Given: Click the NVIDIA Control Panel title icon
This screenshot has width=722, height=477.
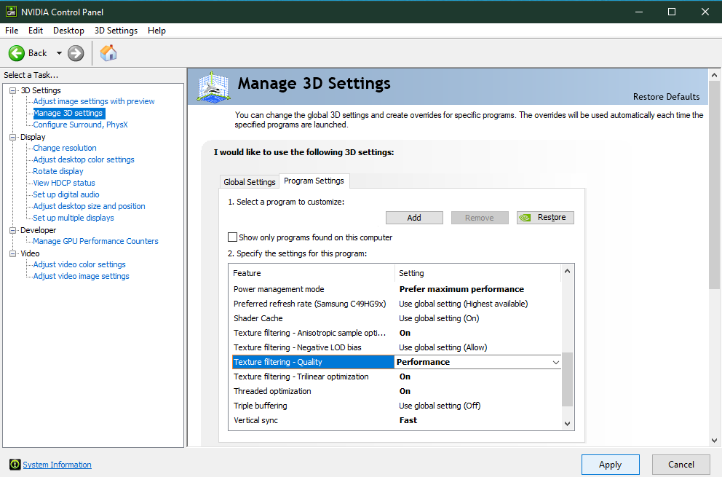Looking at the screenshot, I should click(11, 12).
